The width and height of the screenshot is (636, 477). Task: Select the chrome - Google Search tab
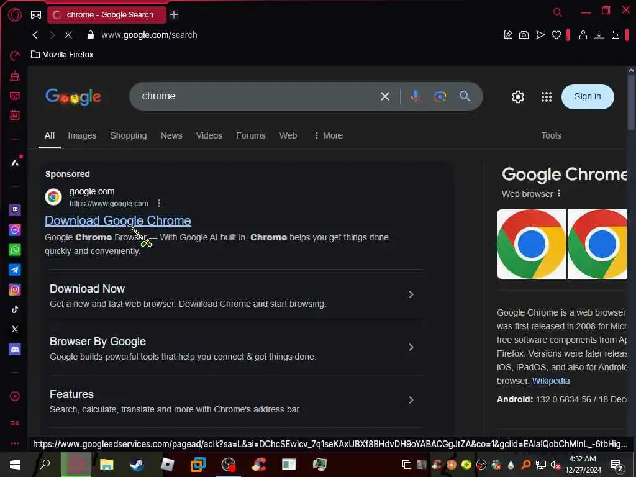pyautogui.click(x=107, y=15)
